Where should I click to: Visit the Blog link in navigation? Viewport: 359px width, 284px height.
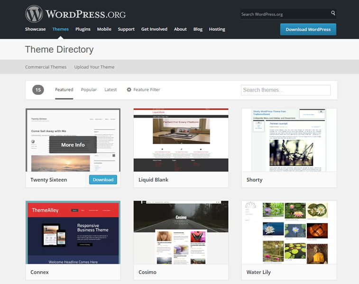tap(198, 29)
